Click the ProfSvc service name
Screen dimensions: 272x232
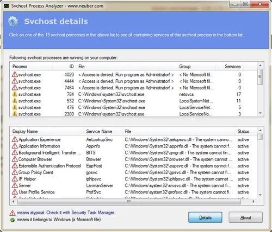(x=94, y=192)
